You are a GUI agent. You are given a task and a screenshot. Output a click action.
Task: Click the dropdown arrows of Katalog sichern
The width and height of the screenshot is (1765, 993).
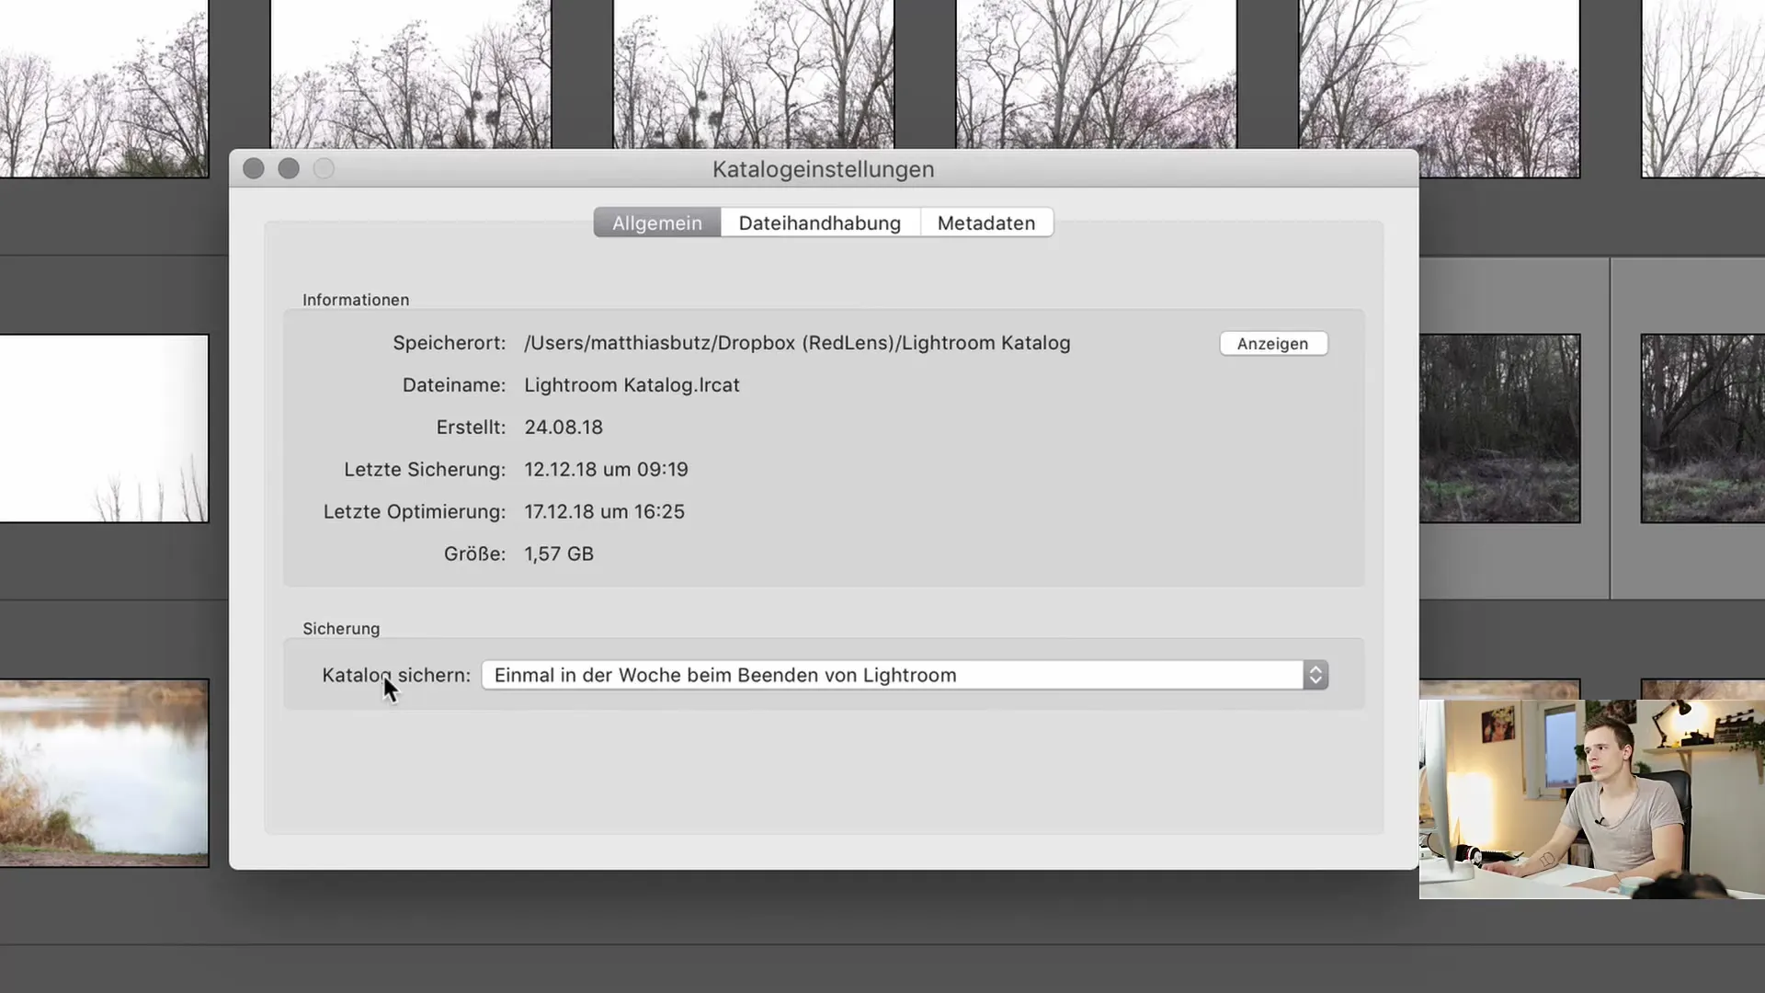coord(1315,675)
